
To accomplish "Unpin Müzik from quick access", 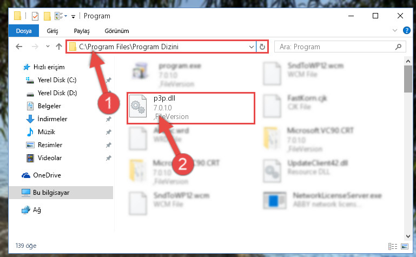I will (x=109, y=132).
